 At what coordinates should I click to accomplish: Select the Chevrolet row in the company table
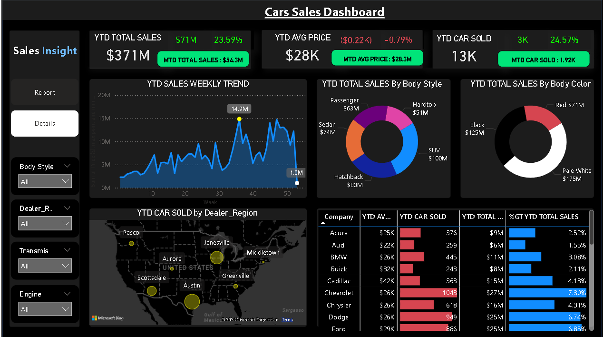(x=339, y=293)
